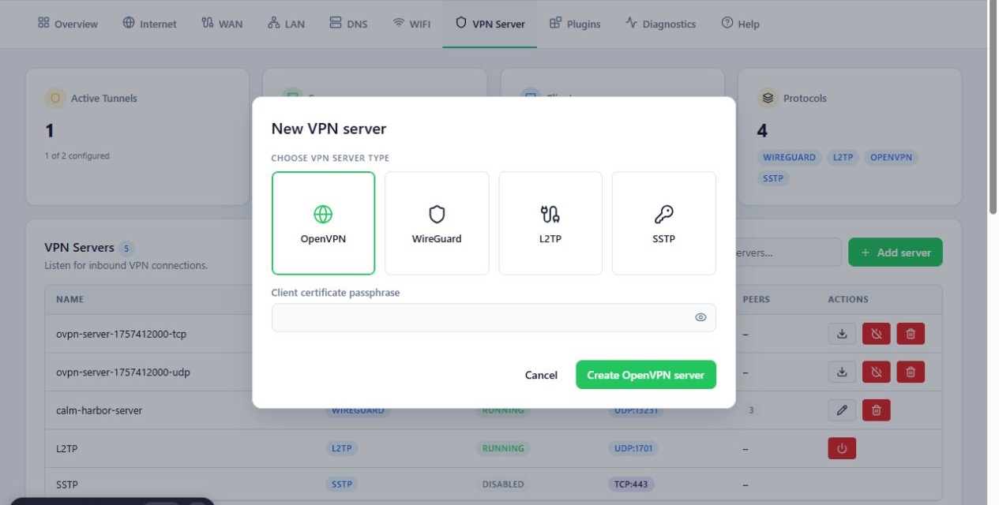Go to the WAN tab

pos(222,24)
